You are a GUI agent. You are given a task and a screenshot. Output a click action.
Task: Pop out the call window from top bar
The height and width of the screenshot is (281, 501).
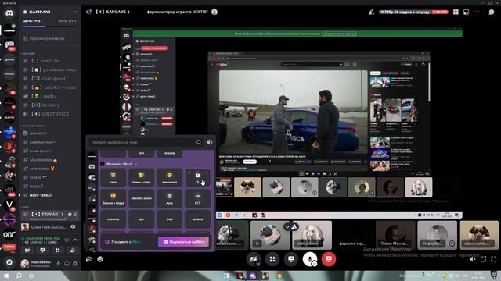(x=467, y=12)
